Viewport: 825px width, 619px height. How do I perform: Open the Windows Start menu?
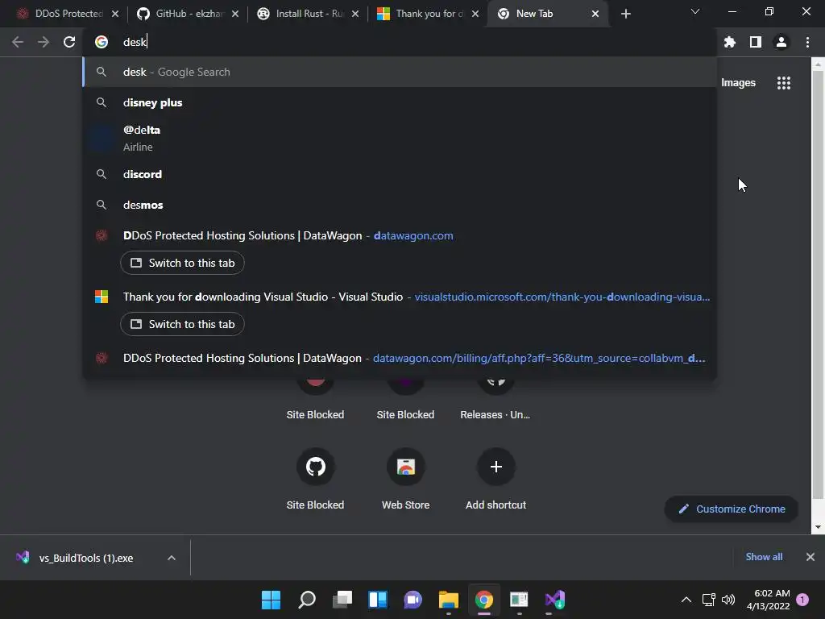(x=272, y=600)
